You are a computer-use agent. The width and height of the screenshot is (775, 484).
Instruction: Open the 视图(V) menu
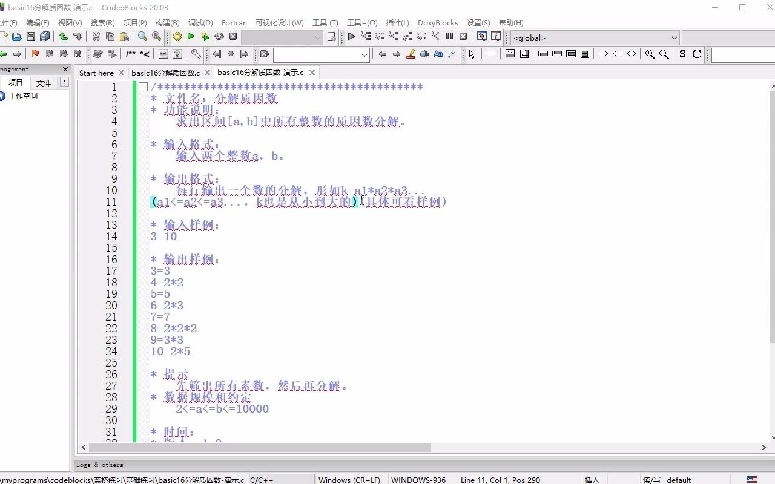point(70,22)
